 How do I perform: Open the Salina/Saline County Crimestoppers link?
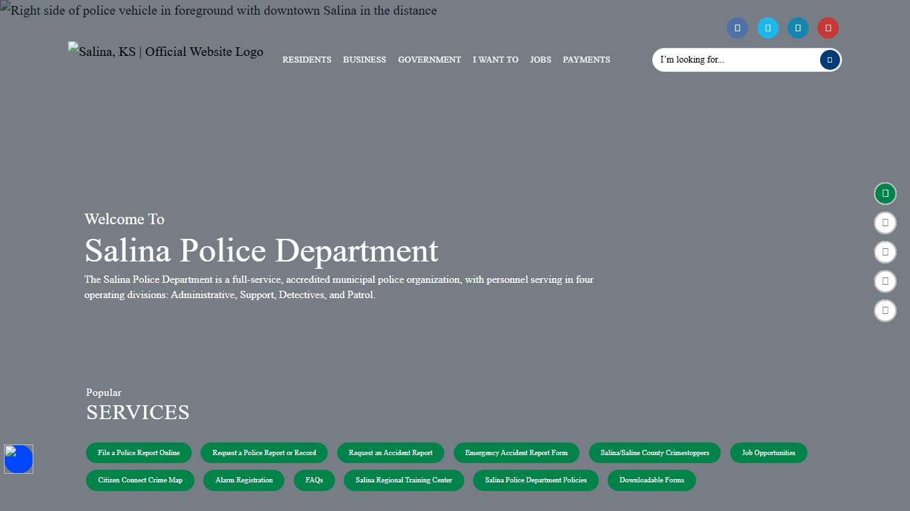tap(654, 452)
